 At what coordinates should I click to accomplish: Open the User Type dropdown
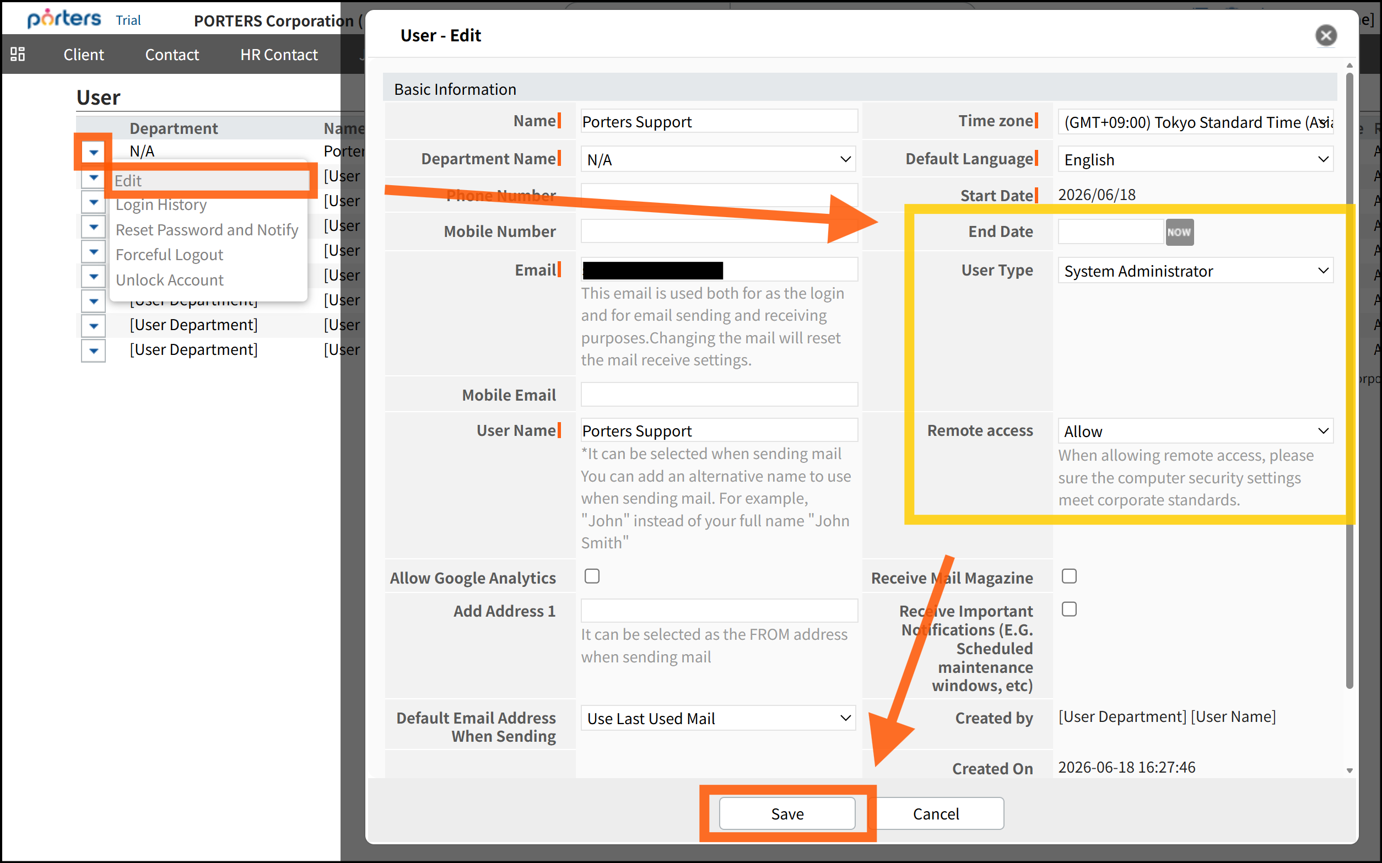click(x=1195, y=271)
